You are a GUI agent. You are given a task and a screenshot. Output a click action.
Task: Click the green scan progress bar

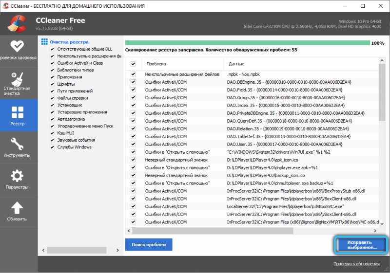tap(248, 43)
